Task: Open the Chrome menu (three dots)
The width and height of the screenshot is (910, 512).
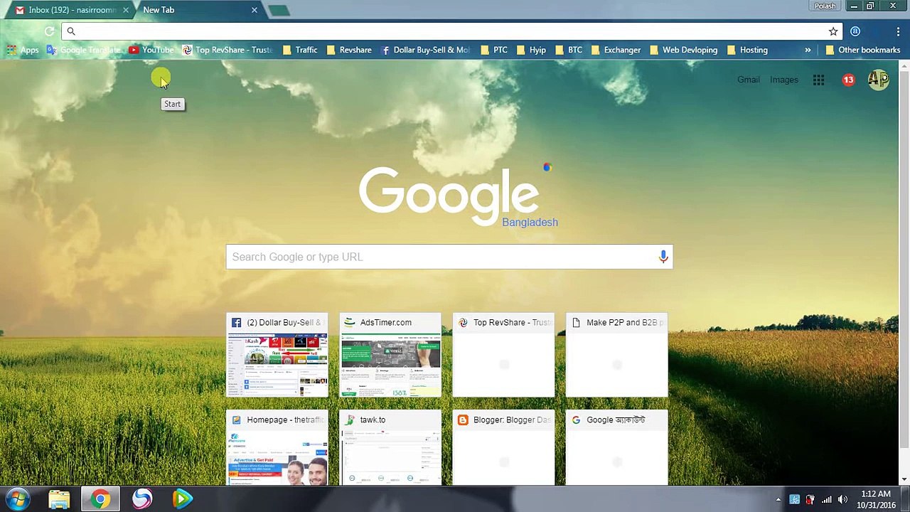Action: (898, 31)
